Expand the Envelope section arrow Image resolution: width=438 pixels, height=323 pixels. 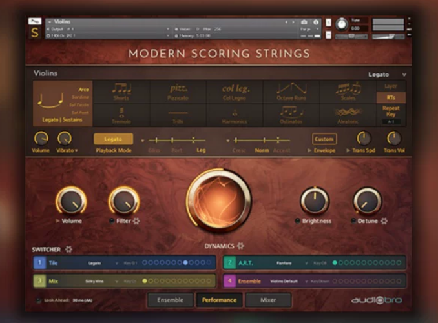(309, 150)
